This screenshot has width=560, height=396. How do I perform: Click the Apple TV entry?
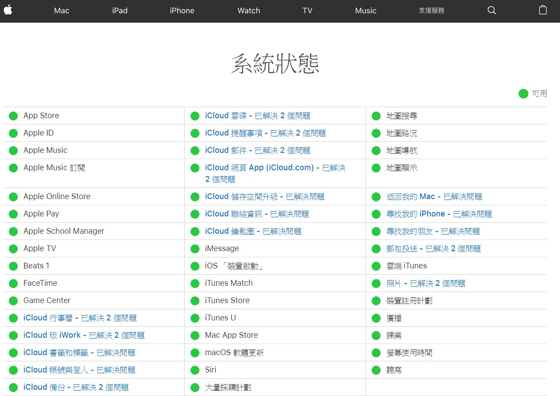pyautogui.click(x=40, y=248)
